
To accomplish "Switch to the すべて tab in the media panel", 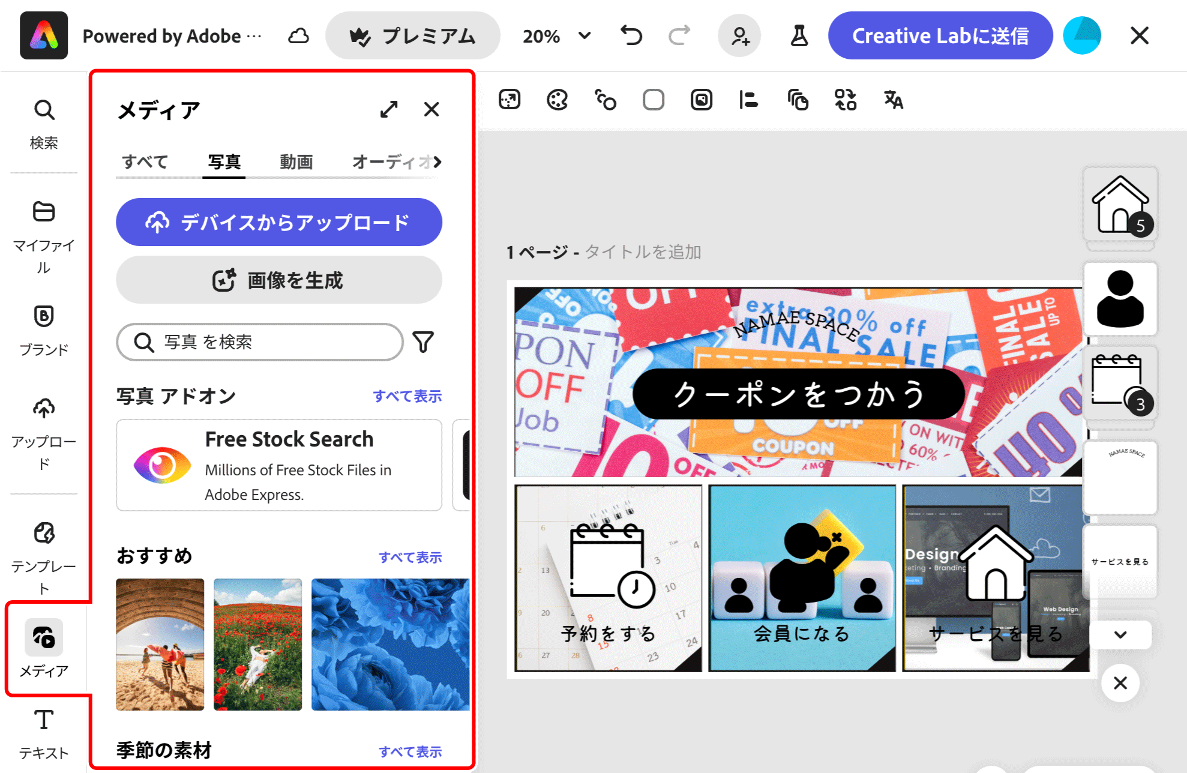I will 145,161.
